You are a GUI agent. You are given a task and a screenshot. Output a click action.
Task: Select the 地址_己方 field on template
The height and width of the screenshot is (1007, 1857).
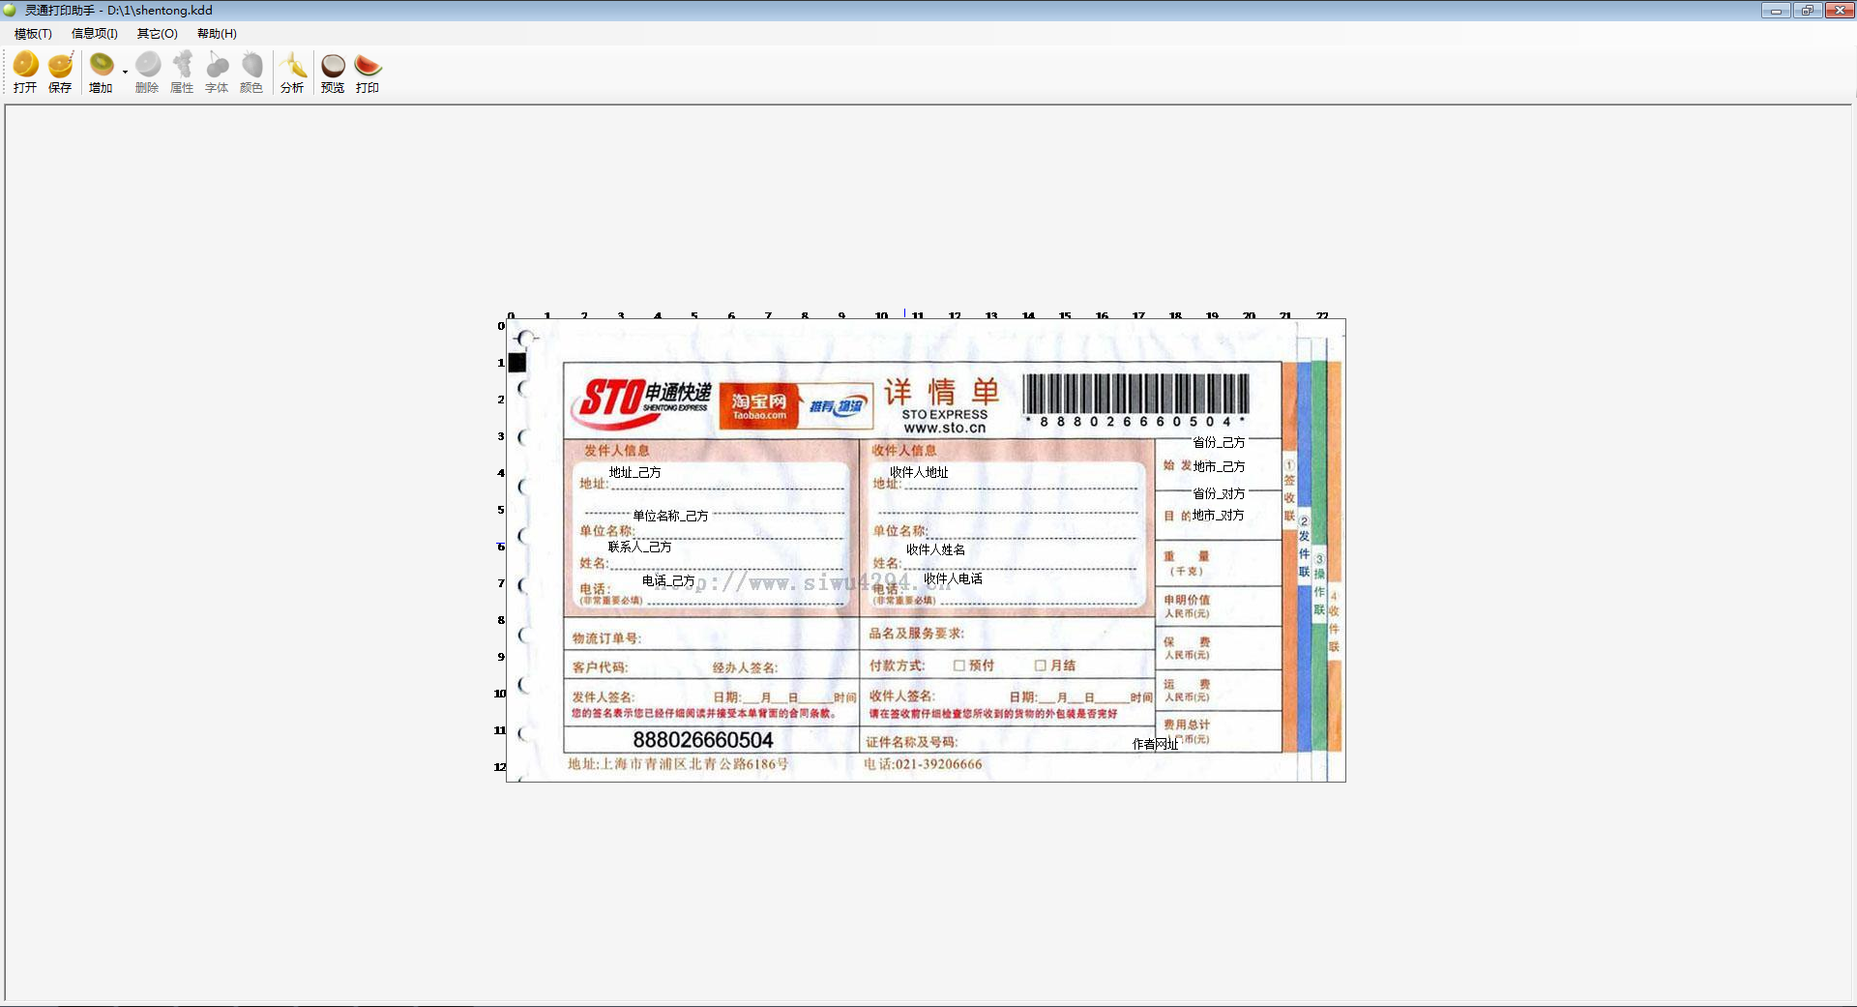(634, 473)
